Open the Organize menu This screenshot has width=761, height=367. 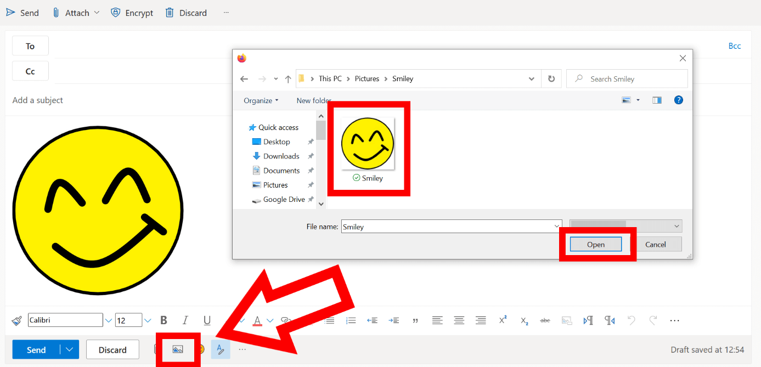261,100
